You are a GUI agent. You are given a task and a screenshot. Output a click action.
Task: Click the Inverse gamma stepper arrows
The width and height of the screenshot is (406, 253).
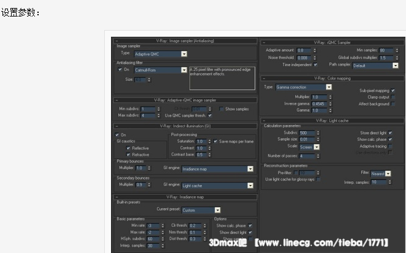(x=331, y=104)
